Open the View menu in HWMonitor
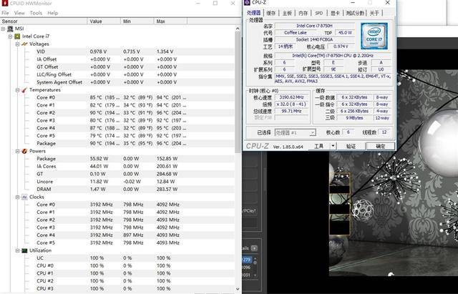Viewport: 458px width, 294px height. pos(19,13)
